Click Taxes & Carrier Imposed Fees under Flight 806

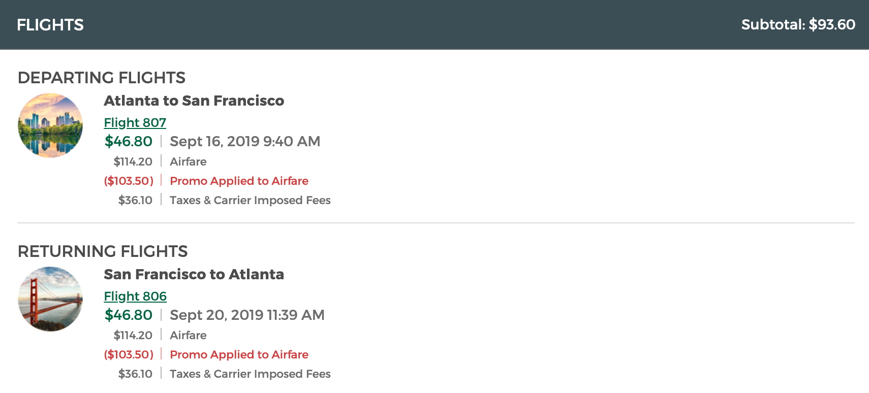click(250, 374)
